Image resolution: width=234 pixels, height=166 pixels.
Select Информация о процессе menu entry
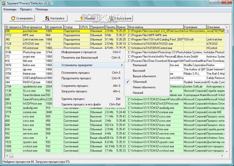[79, 52]
